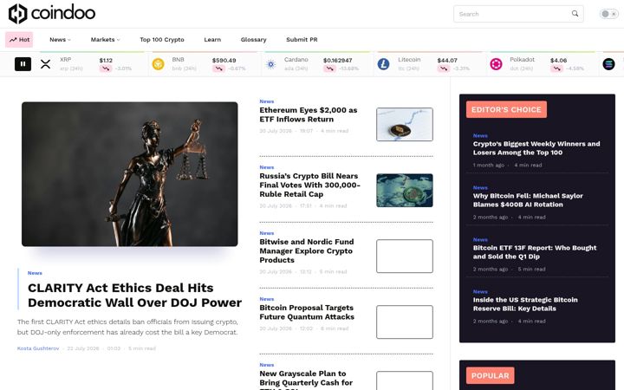Click the BNB downtrend arrow badge
Image resolution: width=624 pixels, height=390 pixels.
coord(218,68)
